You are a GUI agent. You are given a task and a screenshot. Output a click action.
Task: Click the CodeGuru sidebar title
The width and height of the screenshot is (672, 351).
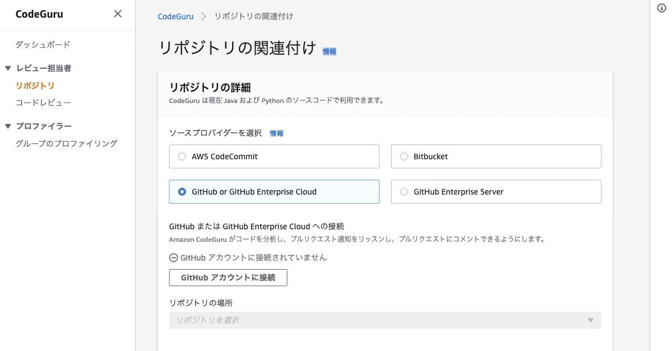point(39,14)
